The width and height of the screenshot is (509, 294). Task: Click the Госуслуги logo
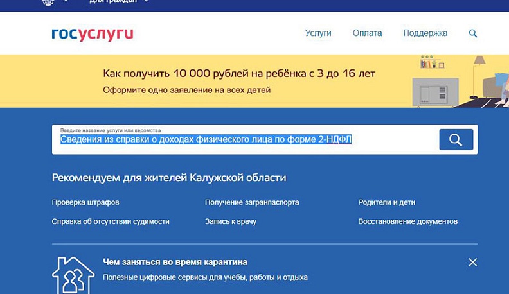(x=93, y=34)
